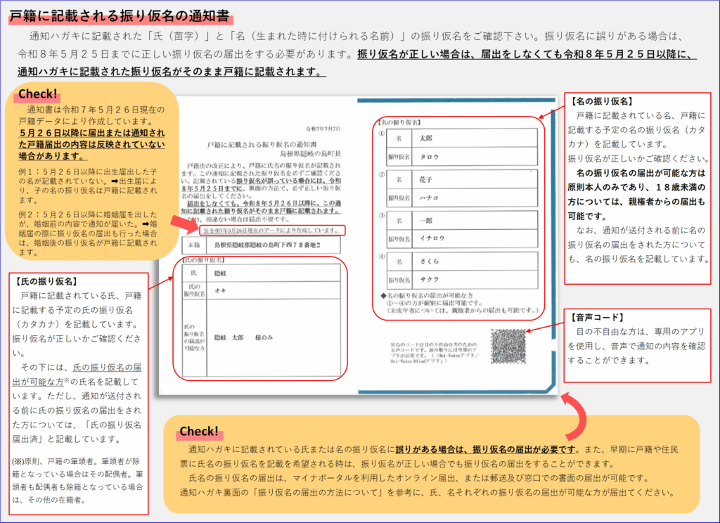
Task: Click the paragraph starting '例１：５月２６日以降に出生届出'
Action: tap(88, 186)
